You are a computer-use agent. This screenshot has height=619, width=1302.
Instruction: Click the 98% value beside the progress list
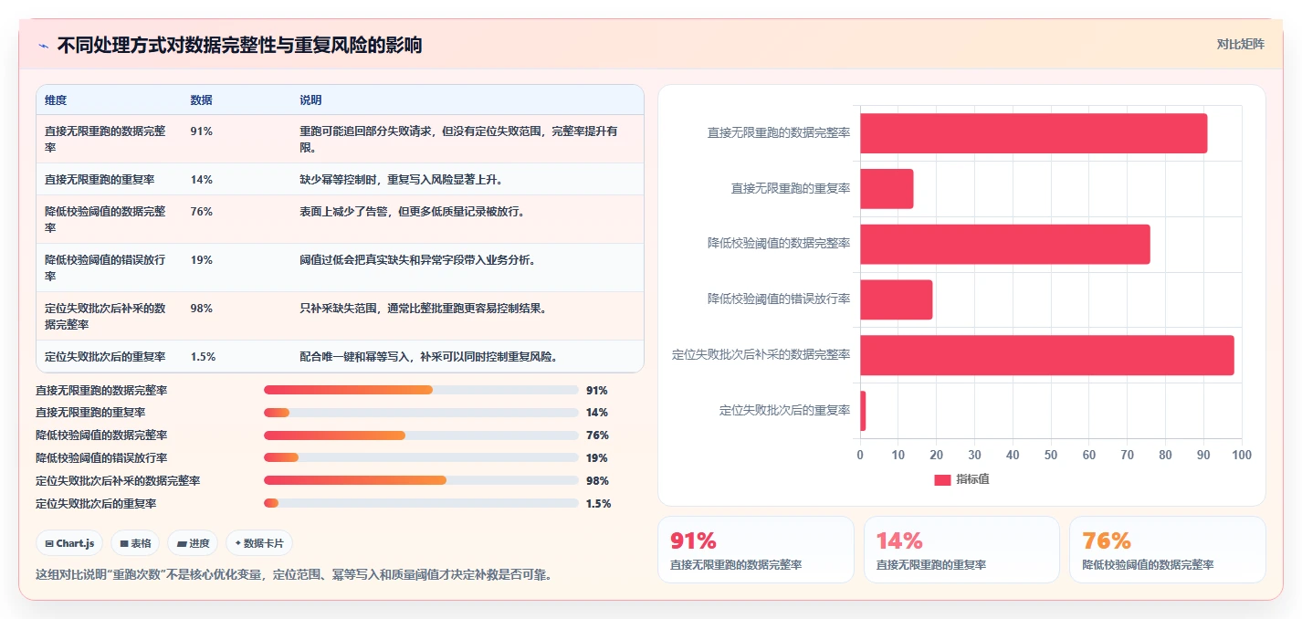[597, 480]
